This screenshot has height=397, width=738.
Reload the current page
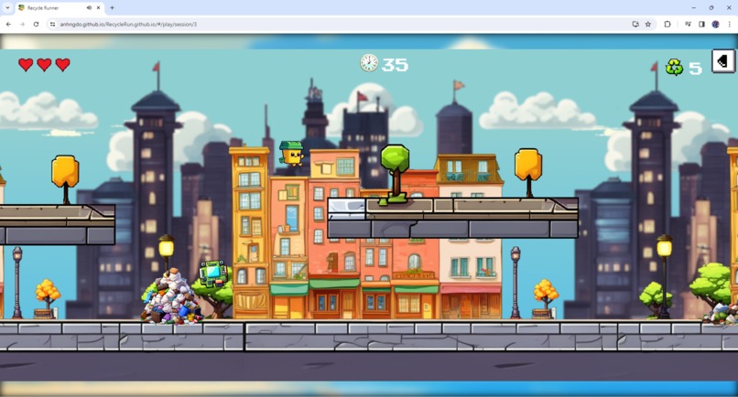click(36, 24)
